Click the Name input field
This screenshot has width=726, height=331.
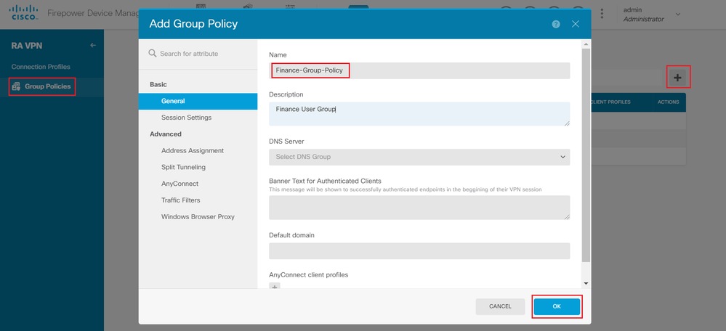(x=419, y=70)
